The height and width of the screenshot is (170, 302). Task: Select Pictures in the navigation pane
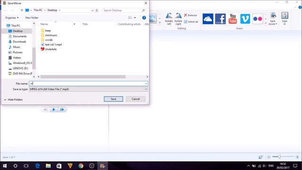[16, 52]
